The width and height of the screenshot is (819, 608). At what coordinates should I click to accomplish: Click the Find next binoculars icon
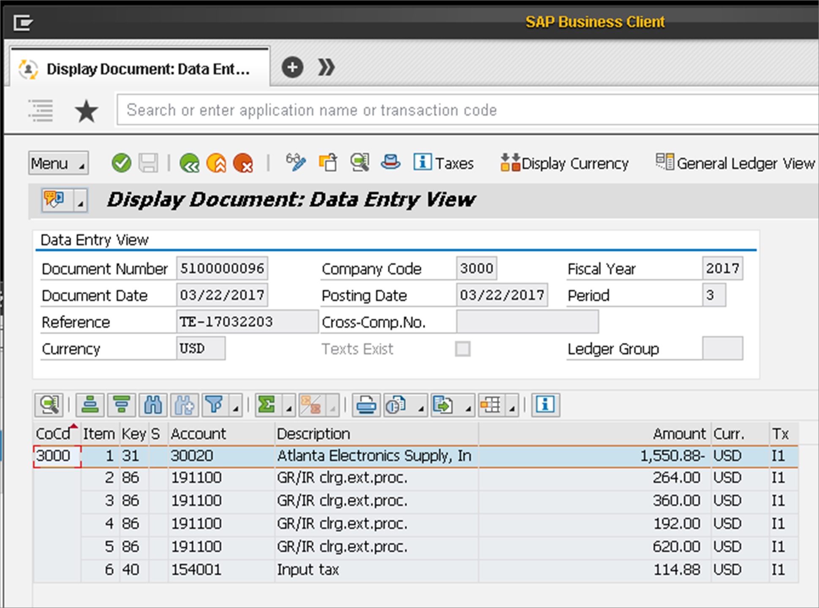point(184,405)
